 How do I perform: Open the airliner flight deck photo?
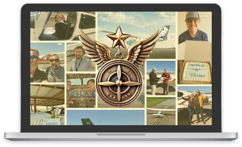coord(80,91)
